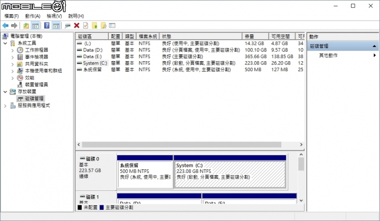Collapse the 存放裝置 tree node

[5, 92]
